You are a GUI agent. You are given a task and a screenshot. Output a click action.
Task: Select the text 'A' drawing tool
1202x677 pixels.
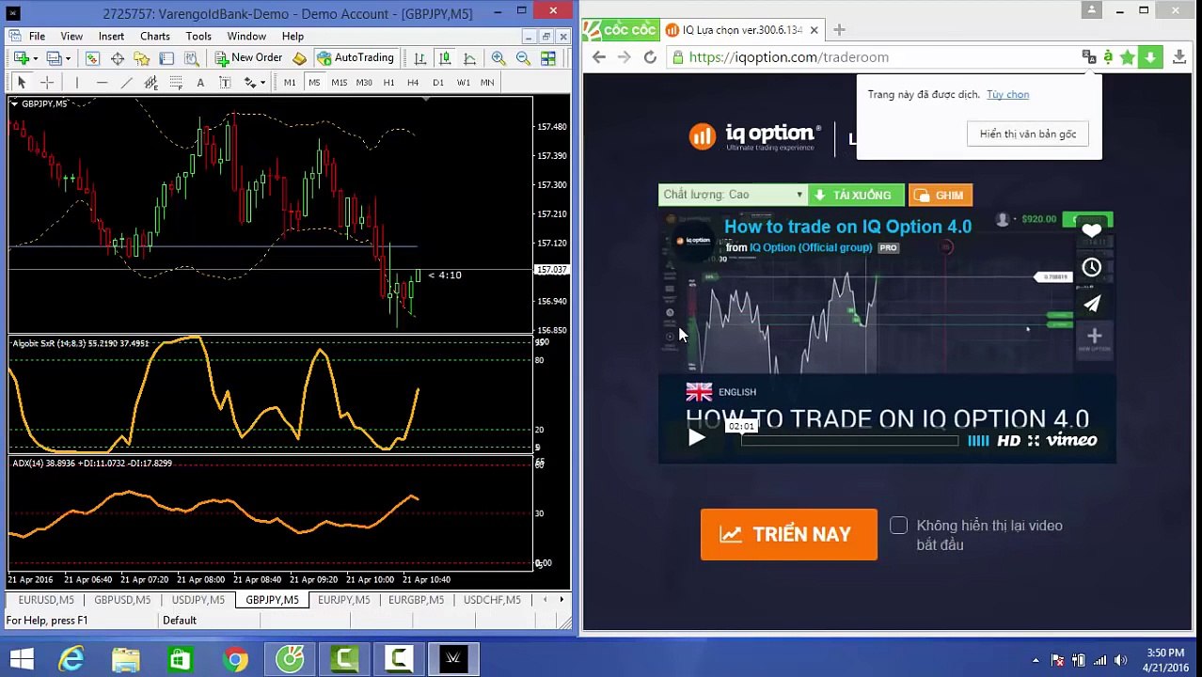click(x=200, y=83)
